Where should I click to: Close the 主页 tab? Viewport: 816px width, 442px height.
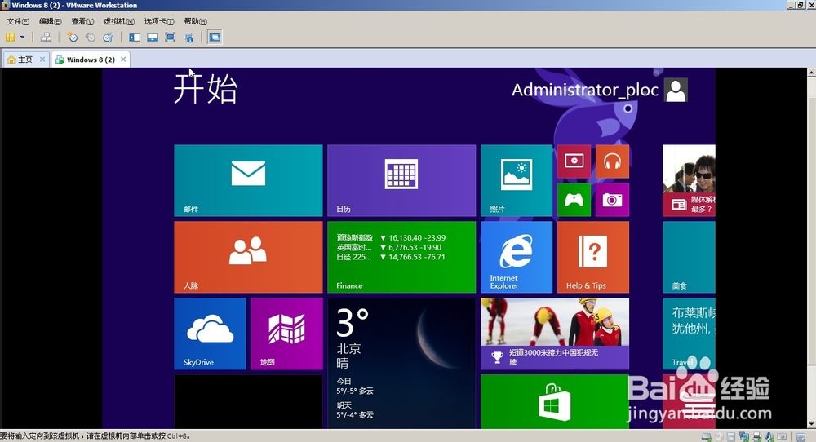pyautogui.click(x=42, y=60)
